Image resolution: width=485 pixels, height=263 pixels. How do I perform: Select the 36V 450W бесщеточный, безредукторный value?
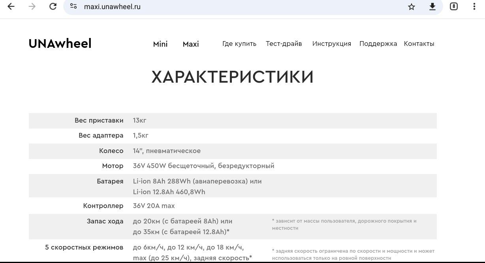(x=203, y=166)
